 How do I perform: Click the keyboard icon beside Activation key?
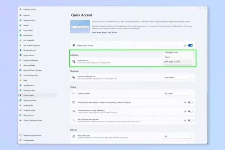coord(74,61)
